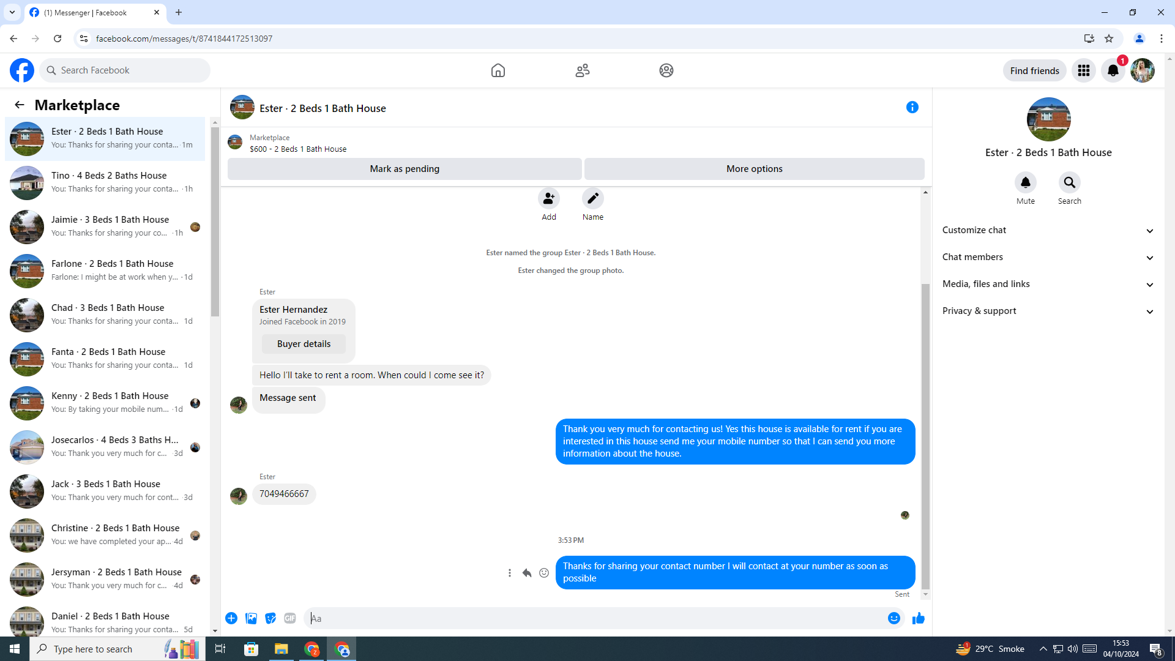Open message more options (three dots)
Screen dimensions: 1175x661
[510, 573]
